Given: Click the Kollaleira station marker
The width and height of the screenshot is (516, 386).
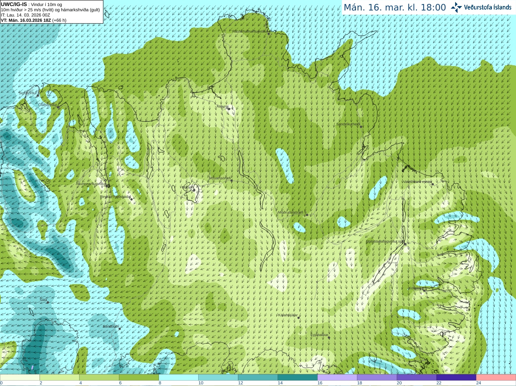Looking at the screenshot, I should point(424,290).
